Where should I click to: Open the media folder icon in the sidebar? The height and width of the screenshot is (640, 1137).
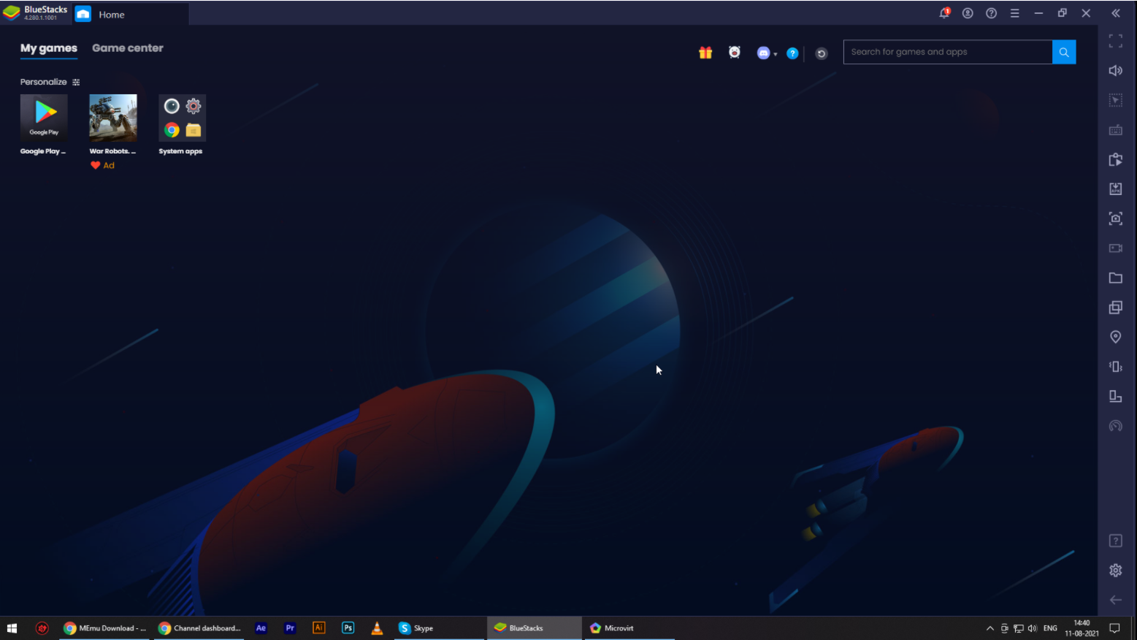point(1115,278)
